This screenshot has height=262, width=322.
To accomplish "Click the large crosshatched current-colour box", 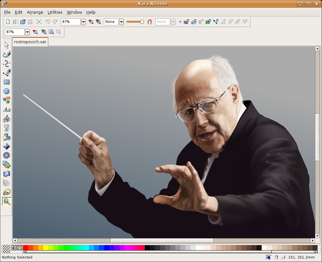I will [6, 249].
